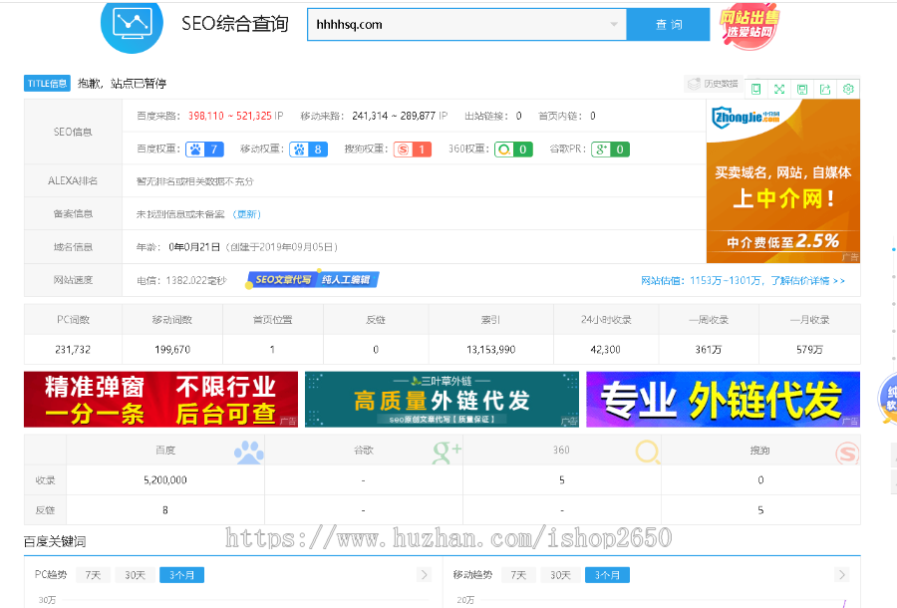Click the 移动趋势 next arrow chevron

[841, 575]
